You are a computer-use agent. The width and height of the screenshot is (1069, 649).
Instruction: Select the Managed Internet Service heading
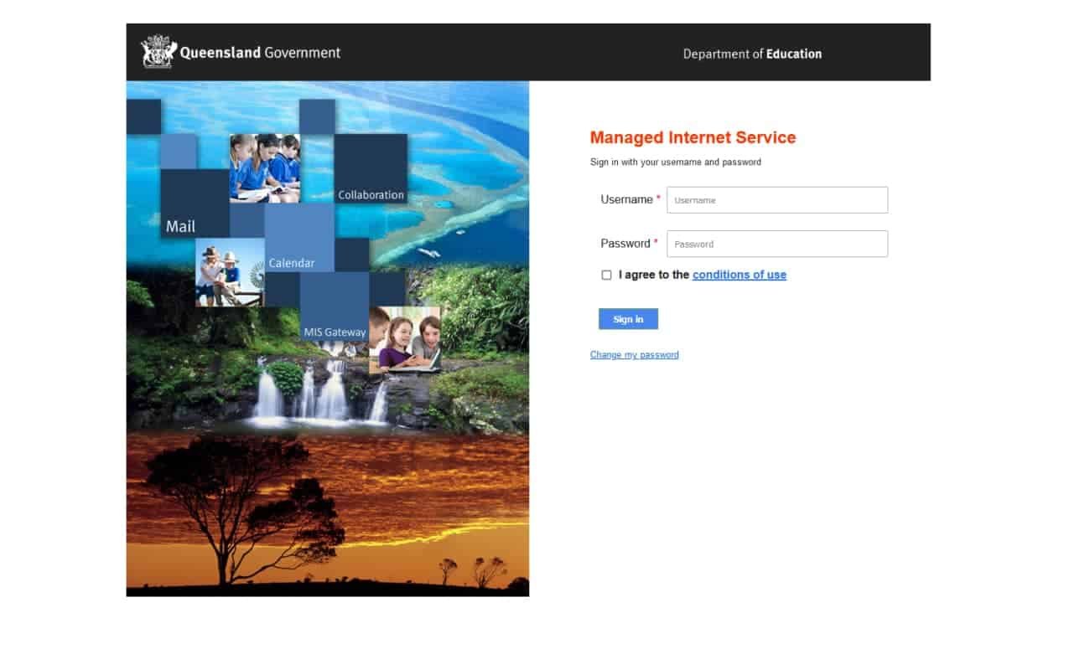pyautogui.click(x=693, y=137)
